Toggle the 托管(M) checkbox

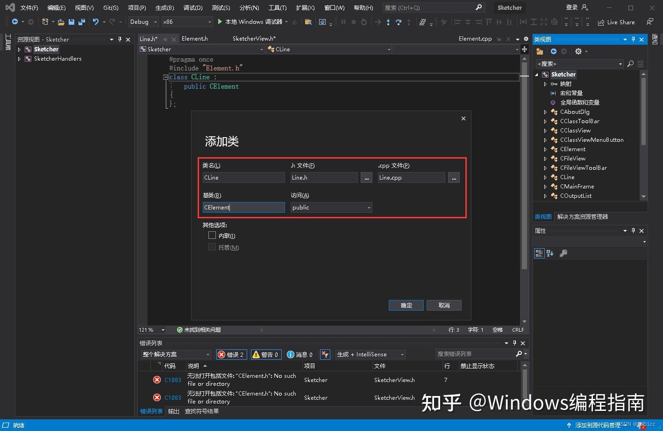pyautogui.click(x=212, y=247)
